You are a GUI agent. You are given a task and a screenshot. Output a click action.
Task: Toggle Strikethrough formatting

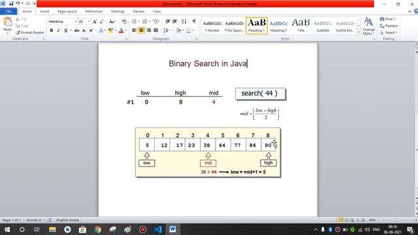coord(77,31)
